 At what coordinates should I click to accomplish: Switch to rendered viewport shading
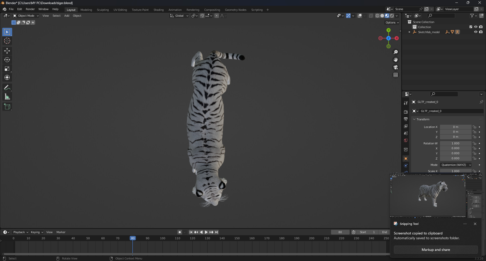click(x=392, y=16)
